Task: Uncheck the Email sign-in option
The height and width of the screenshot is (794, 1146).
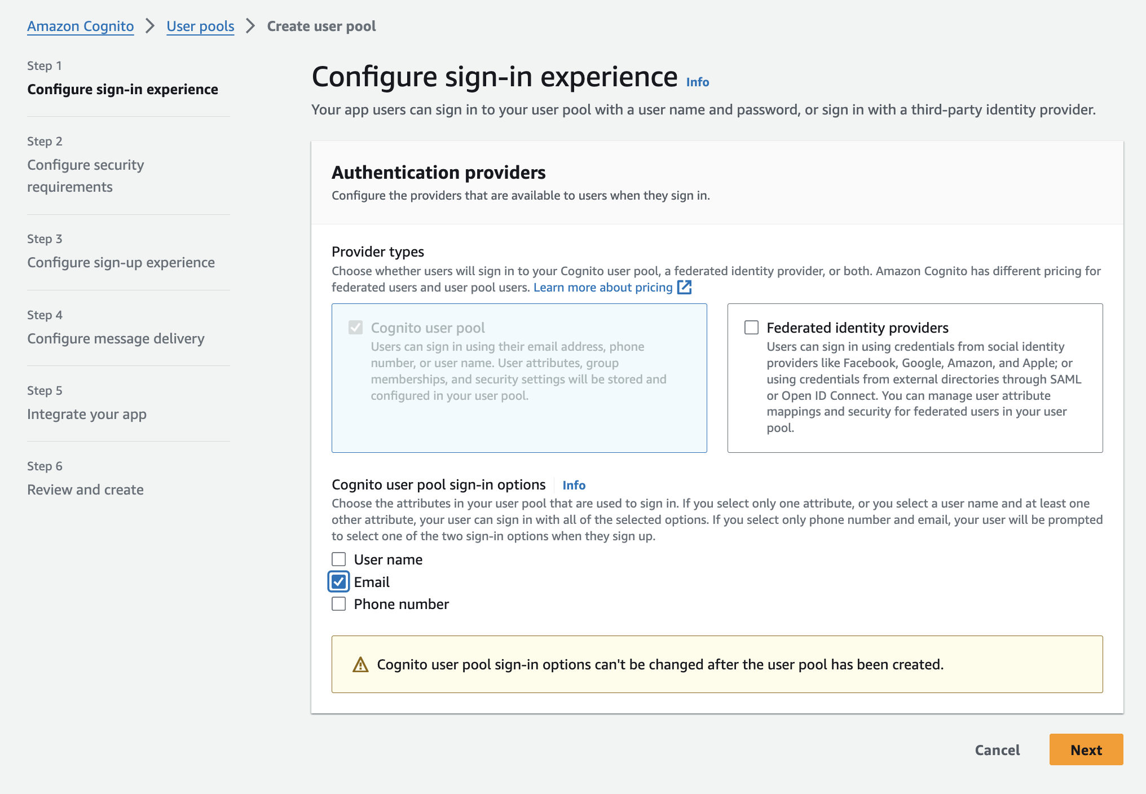Action: tap(338, 581)
